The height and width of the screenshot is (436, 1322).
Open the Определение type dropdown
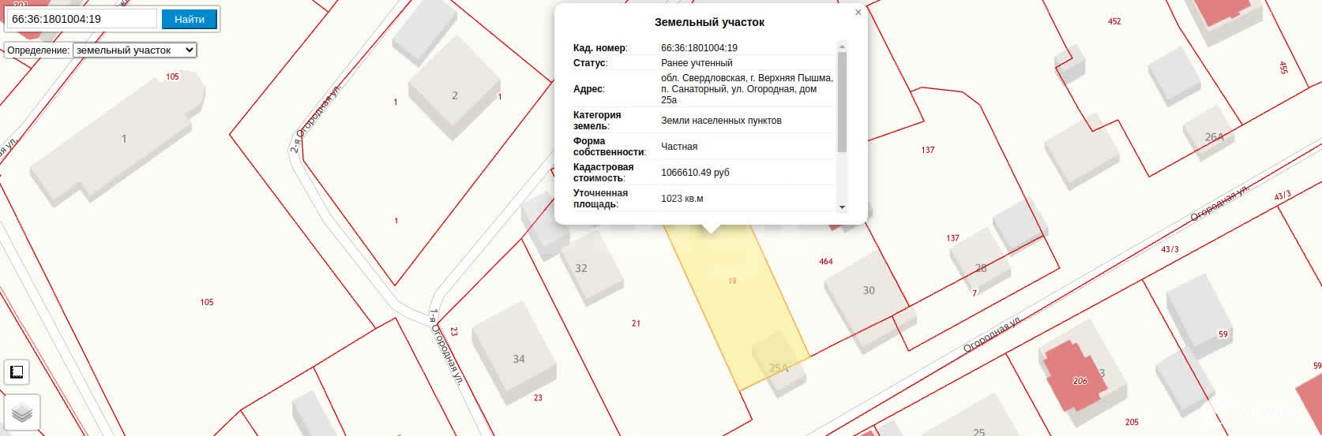[134, 50]
